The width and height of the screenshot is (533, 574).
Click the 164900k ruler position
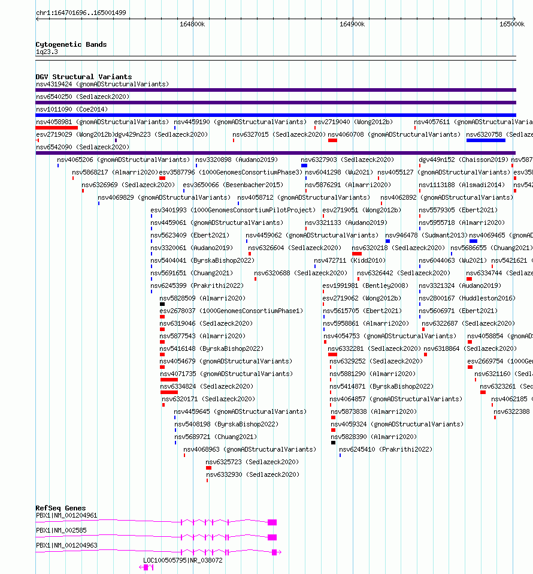352,24
